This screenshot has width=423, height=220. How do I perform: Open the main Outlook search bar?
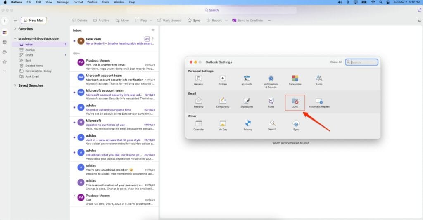pyautogui.click(x=212, y=10)
